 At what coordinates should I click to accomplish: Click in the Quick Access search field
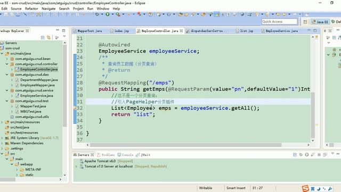click(279, 21)
